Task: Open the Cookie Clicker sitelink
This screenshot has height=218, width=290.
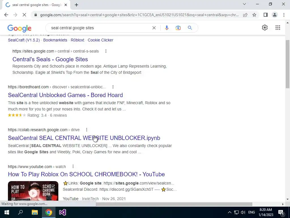Action: (101, 40)
